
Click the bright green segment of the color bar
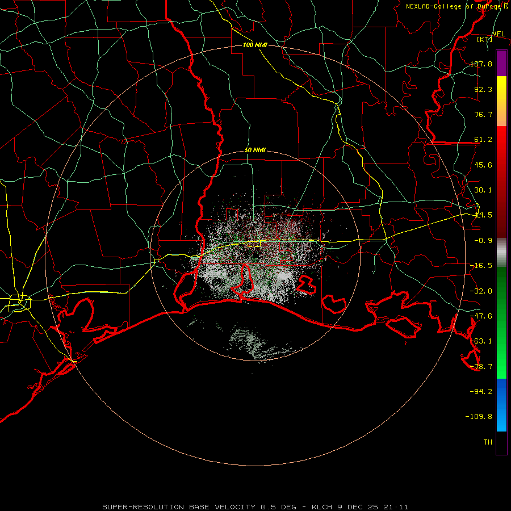(501, 322)
